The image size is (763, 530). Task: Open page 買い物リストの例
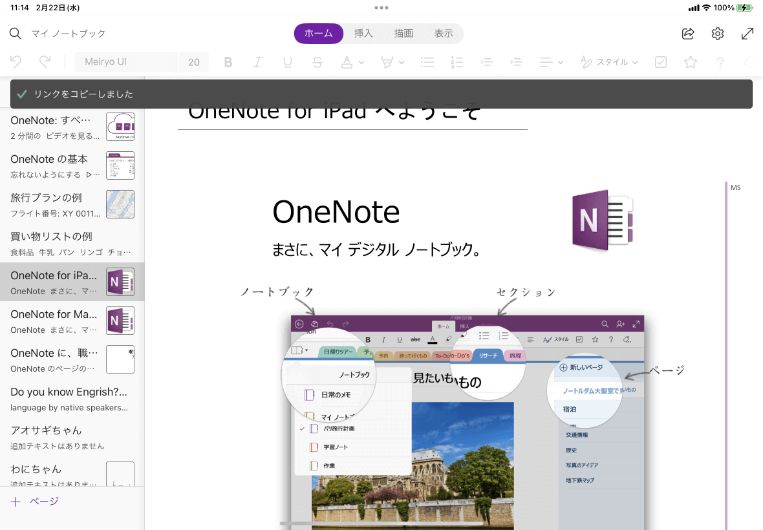pyautogui.click(x=72, y=243)
